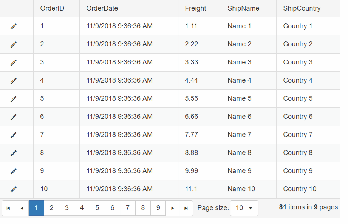This screenshot has height=224, width=348.
Task: Edit the row for Country 5
Action: click(14, 98)
